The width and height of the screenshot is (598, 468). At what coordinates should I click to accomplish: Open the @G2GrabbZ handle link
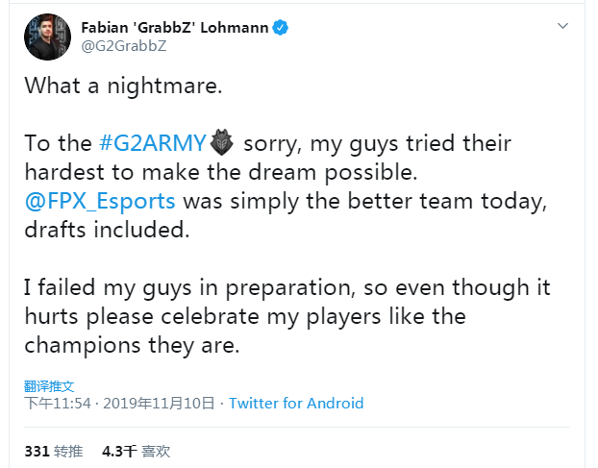click(x=124, y=46)
